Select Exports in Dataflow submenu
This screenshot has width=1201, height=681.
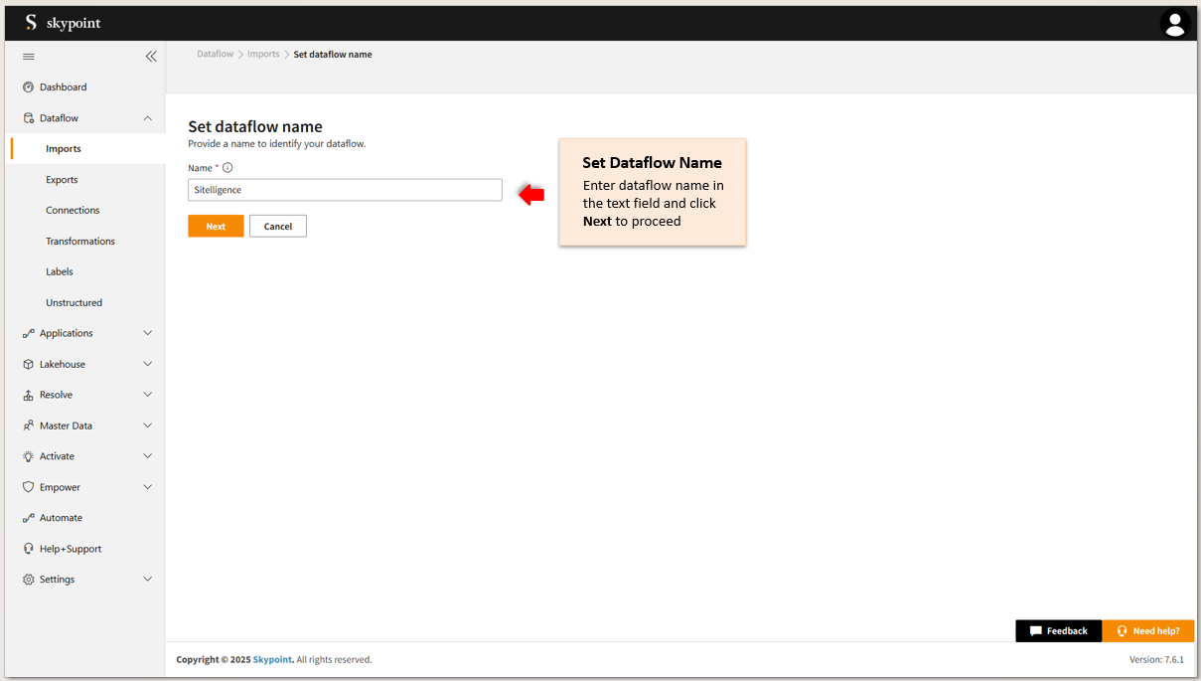click(x=62, y=180)
